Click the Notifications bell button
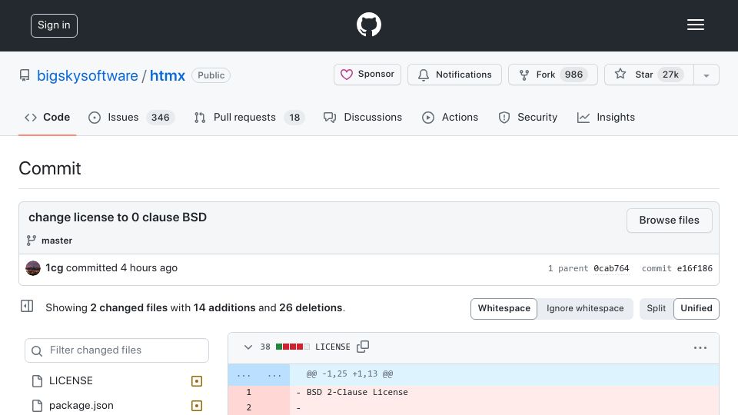Viewport: 738px width, 415px height. [454, 75]
